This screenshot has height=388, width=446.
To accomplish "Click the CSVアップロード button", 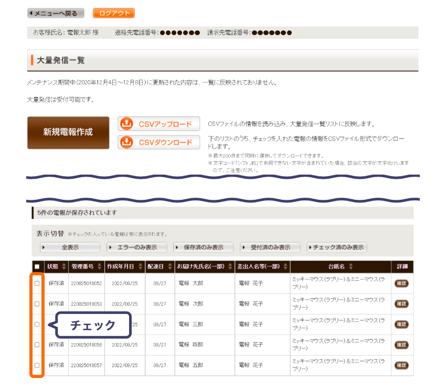I will pos(158,124).
